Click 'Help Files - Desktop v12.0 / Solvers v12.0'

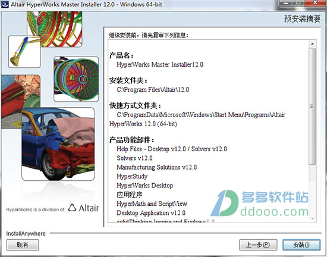(172, 149)
